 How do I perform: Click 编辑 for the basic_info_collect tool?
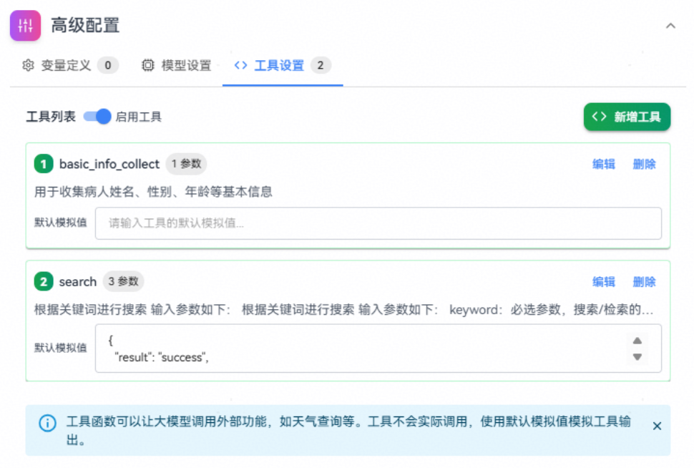[604, 165]
